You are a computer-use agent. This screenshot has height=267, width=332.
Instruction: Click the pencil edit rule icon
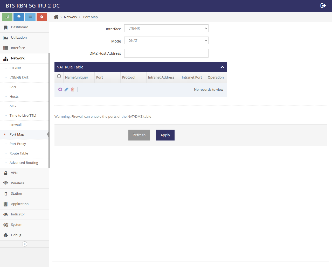tap(66, 89)
